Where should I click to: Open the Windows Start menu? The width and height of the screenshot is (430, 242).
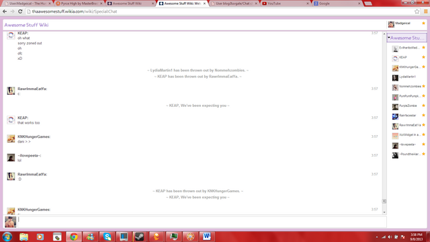click(x=7, y=237)
